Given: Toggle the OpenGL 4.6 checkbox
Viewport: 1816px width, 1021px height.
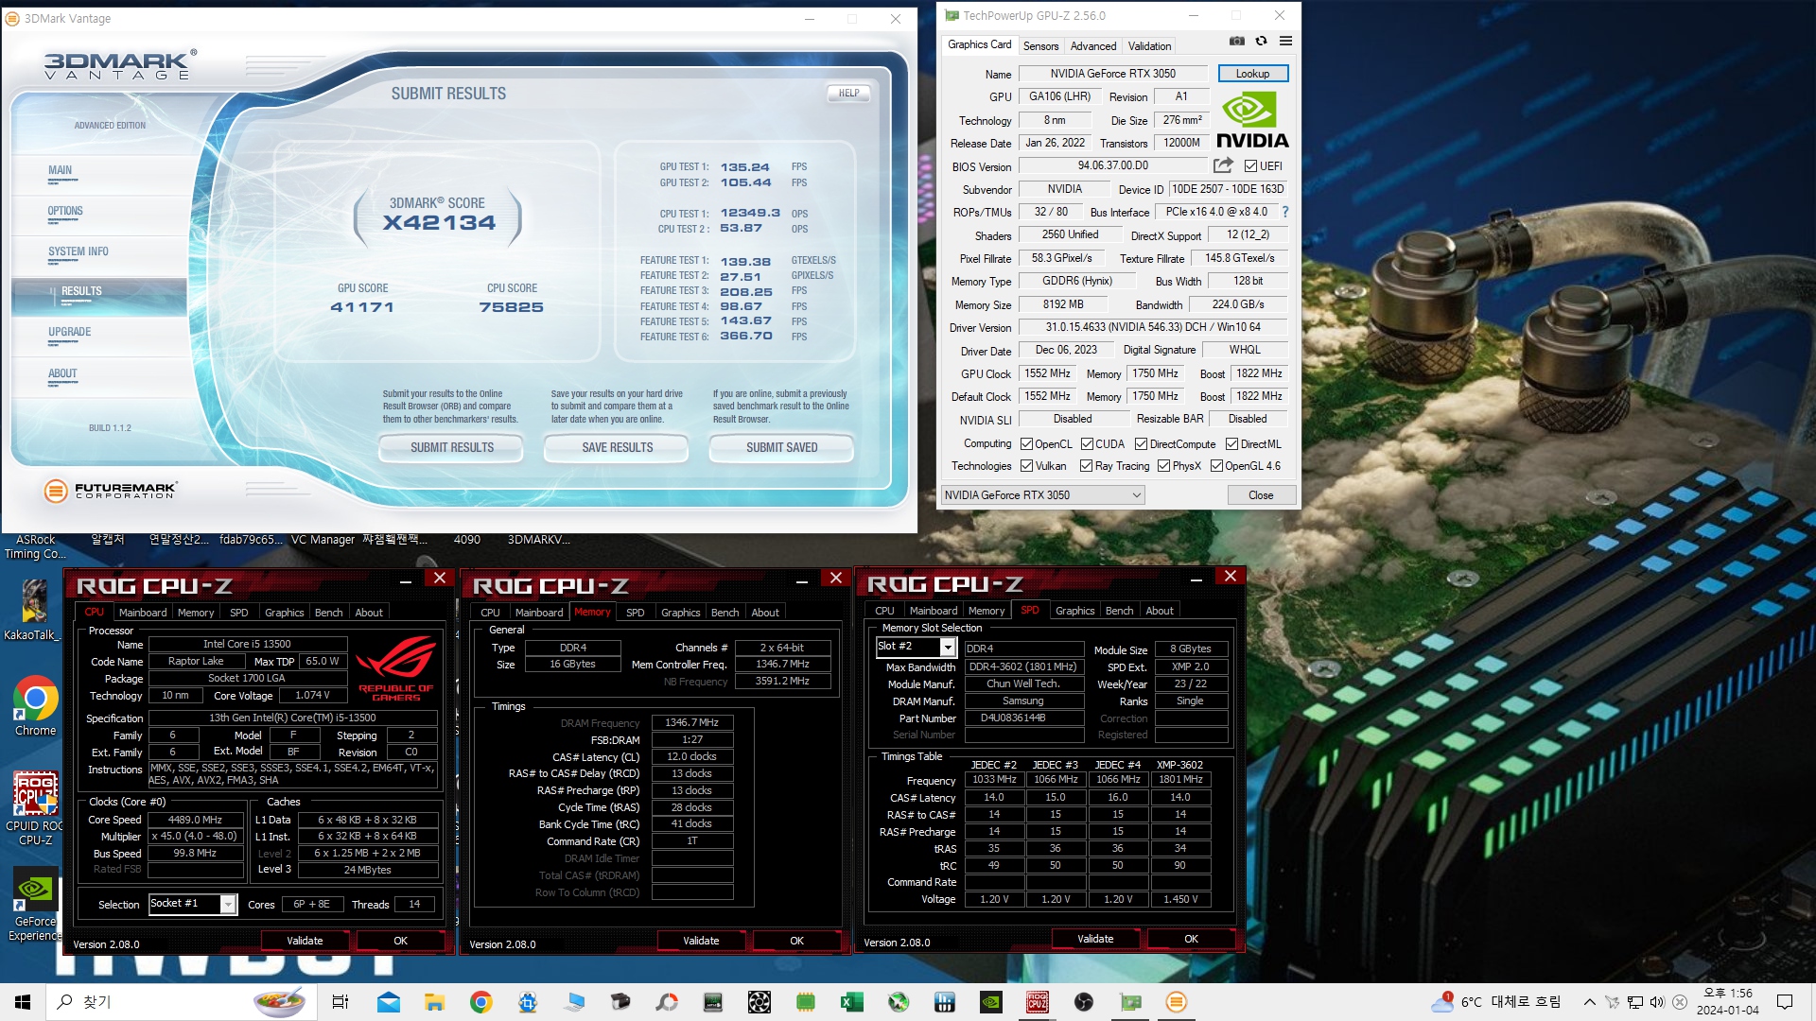Looking at the screenshot, I should [1216, 466].
